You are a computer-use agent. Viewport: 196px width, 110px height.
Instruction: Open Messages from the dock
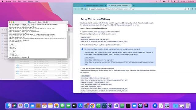click(x=62, y=106)
